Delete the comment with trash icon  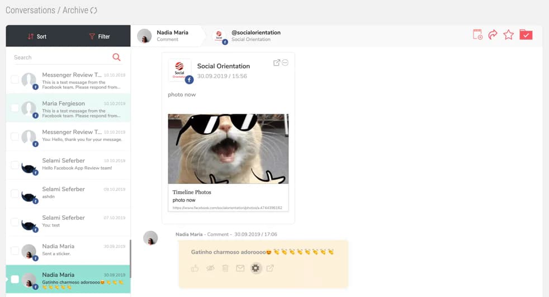click(225, 268)
